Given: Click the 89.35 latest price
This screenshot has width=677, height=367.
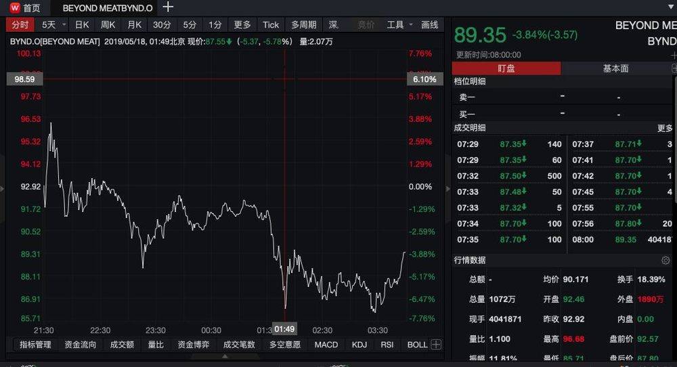Looking at the screenshot, I should point(480,35).
